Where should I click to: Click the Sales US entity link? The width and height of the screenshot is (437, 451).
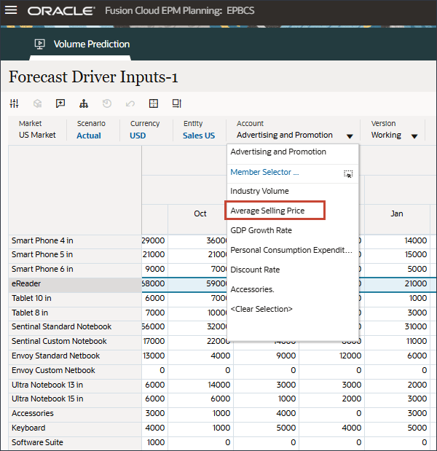pos(199,136)
